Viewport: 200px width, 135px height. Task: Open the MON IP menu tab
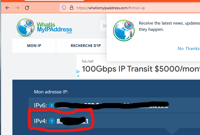(34, 46)
